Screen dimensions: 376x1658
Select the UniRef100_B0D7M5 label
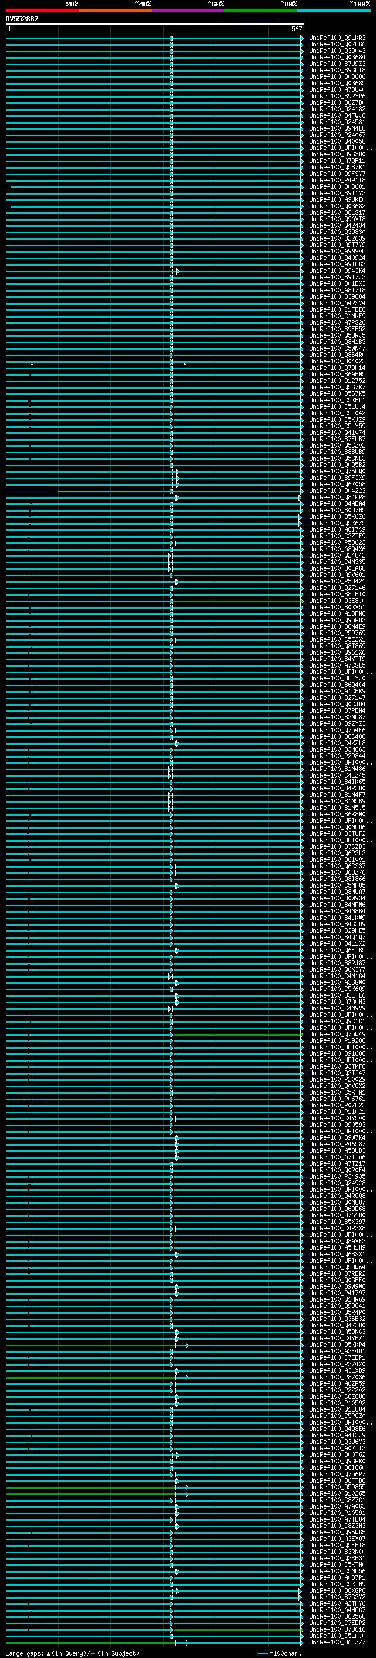click(337, 510)
